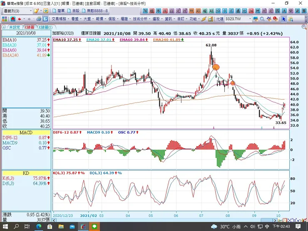Image resolution: width=308 pixels, height=231 pixels.
Task: Select the blue arrow cursor tool
Action: tap(283, 19)
